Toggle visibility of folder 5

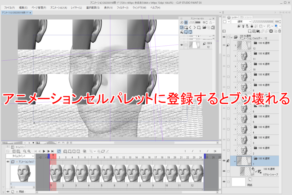(224, 119)
